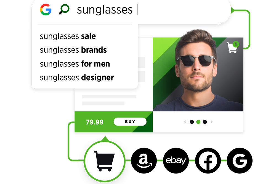Select the third black carousel dot

pos(205,122)
